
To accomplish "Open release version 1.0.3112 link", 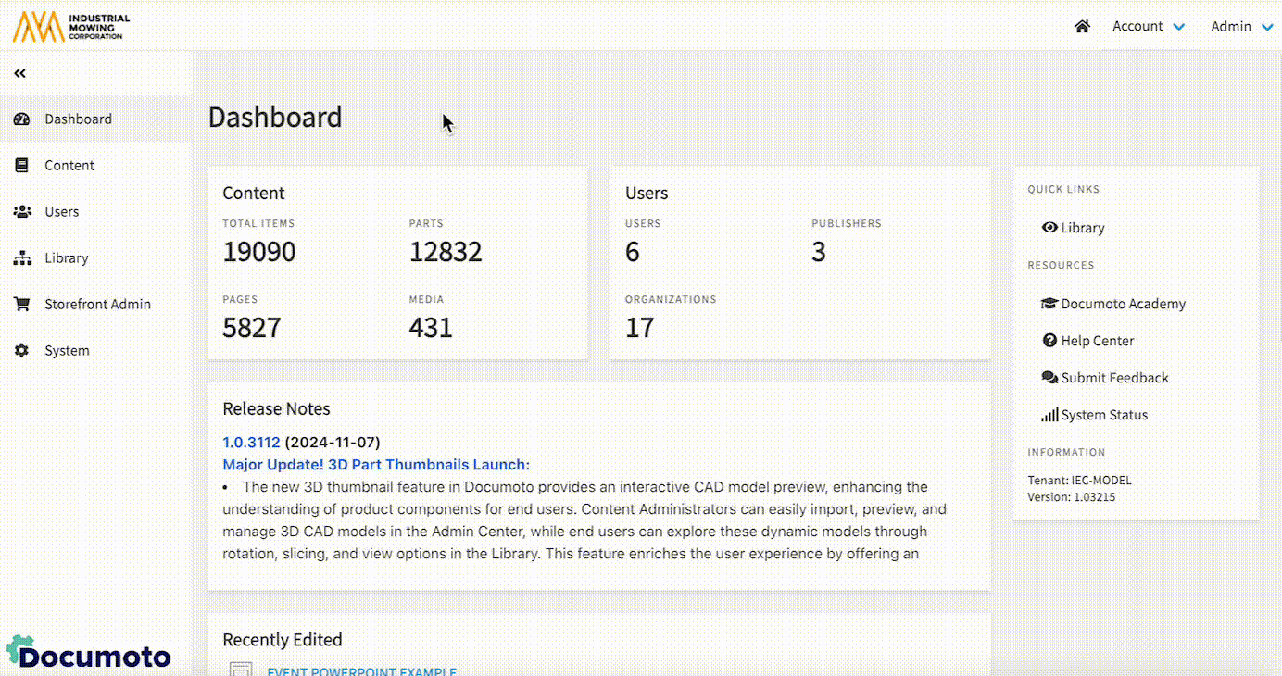I will pyautogui.click(x=251, y=443).
